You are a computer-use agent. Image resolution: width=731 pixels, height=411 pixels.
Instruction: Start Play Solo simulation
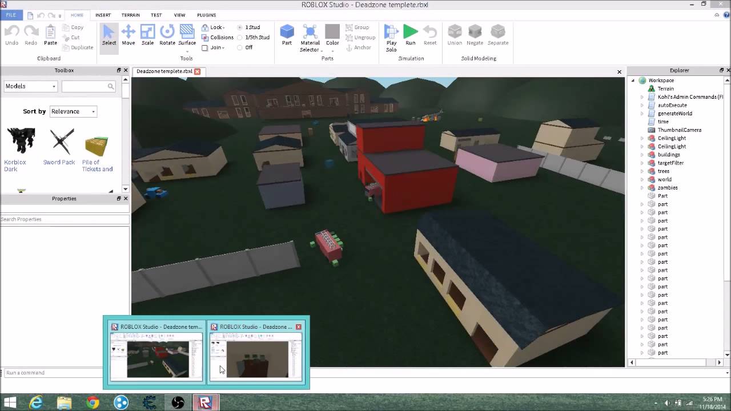click(x=391, y=38)
